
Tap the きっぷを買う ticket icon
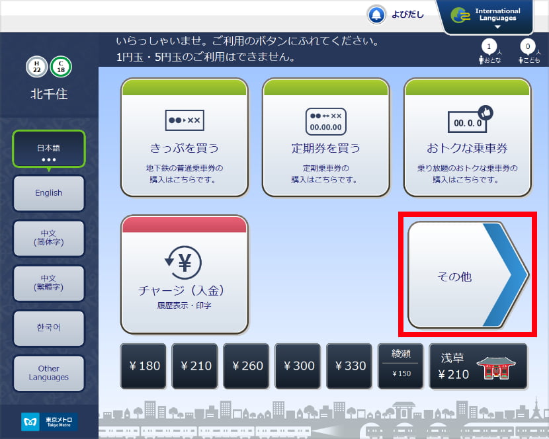pyautogui.click(x=185, y=121)
